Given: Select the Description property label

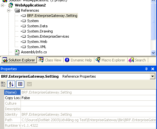Looking at the screenshot, I should [12, 109].
